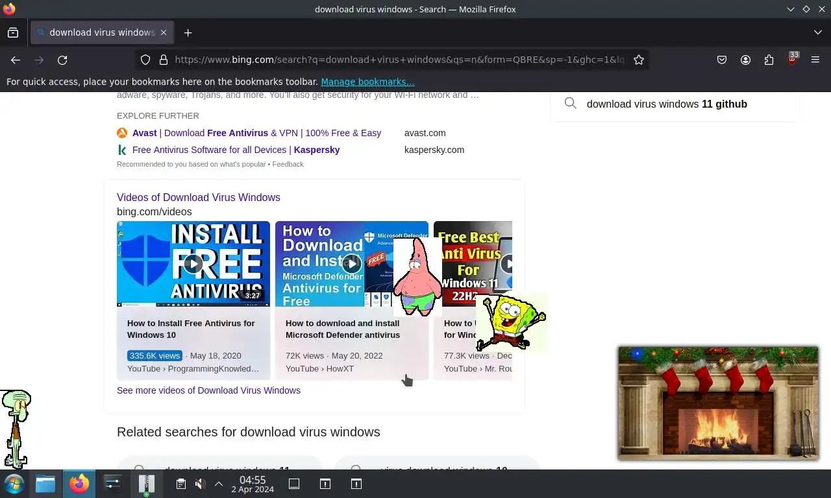This screenshot has height=498, width=831.
Task: Bookmark this page with the star
Action: click(639, 60)
